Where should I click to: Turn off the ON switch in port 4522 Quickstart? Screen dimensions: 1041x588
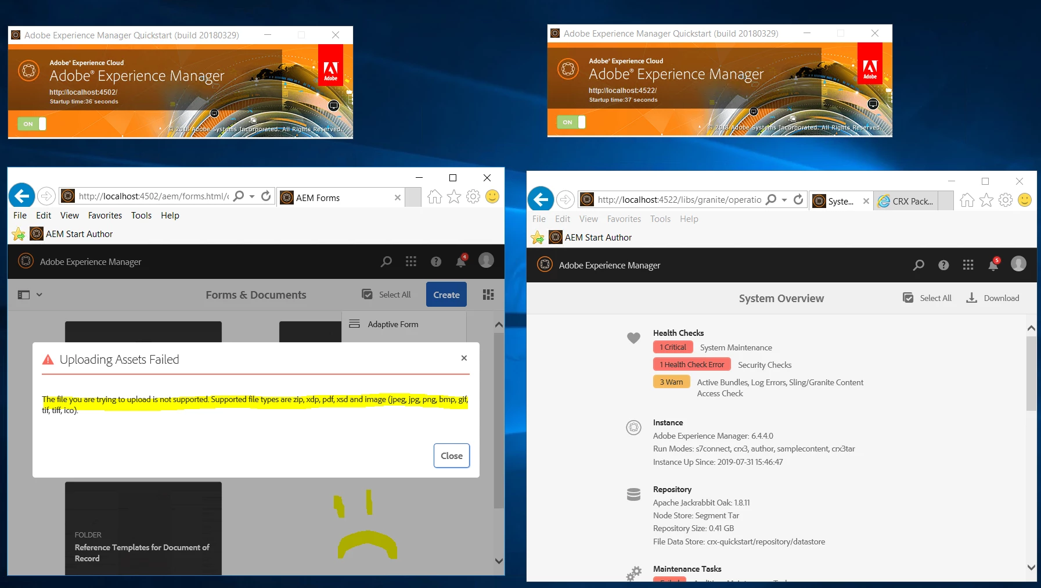(571, 122)
